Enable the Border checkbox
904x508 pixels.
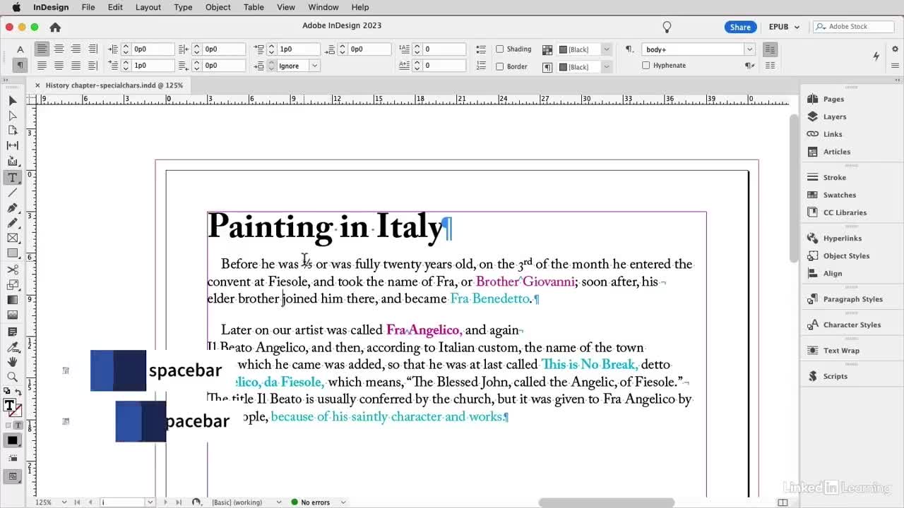(500, 66)
